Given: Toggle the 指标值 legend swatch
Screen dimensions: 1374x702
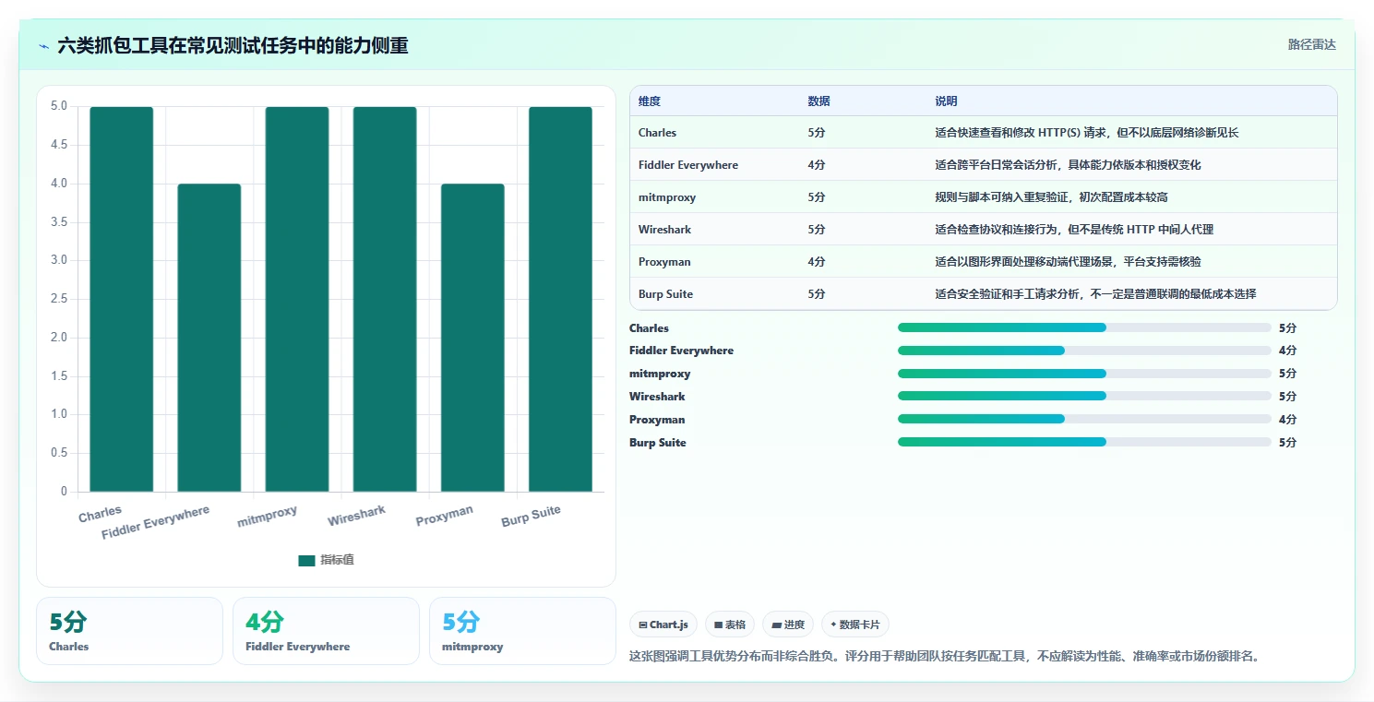Looking at the screenshot, I should click(x=306, y=561).
